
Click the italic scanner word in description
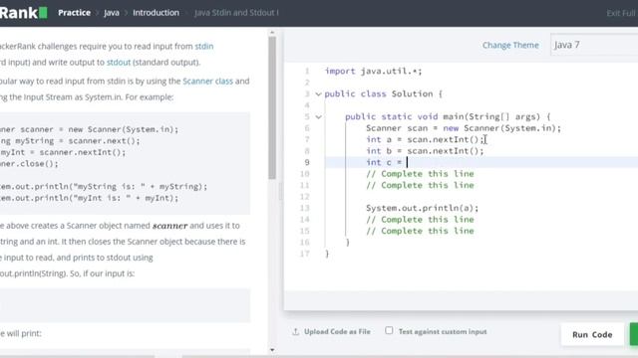[x=170, y=226]
